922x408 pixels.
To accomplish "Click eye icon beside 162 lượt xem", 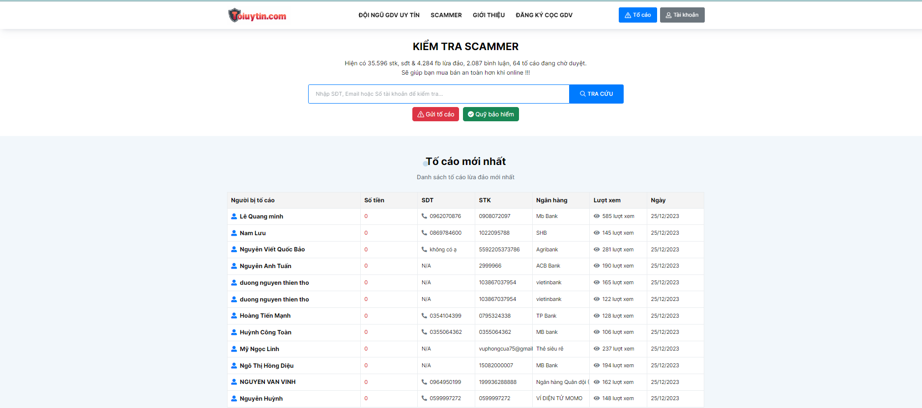I will click(x=597, y=382).
